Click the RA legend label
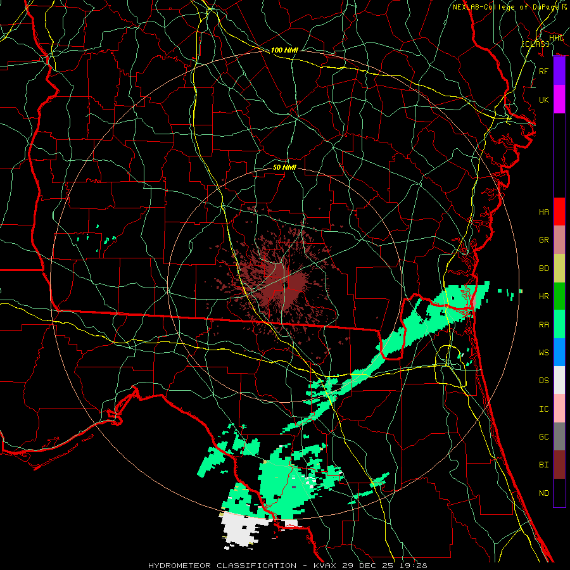 pos(543,325)
